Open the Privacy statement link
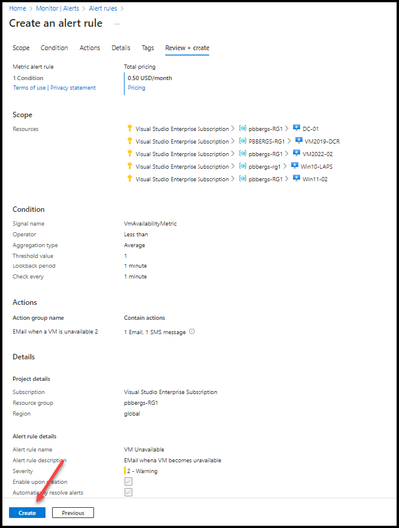The height and width of the screenshot is (528, 399). (73, 88)
